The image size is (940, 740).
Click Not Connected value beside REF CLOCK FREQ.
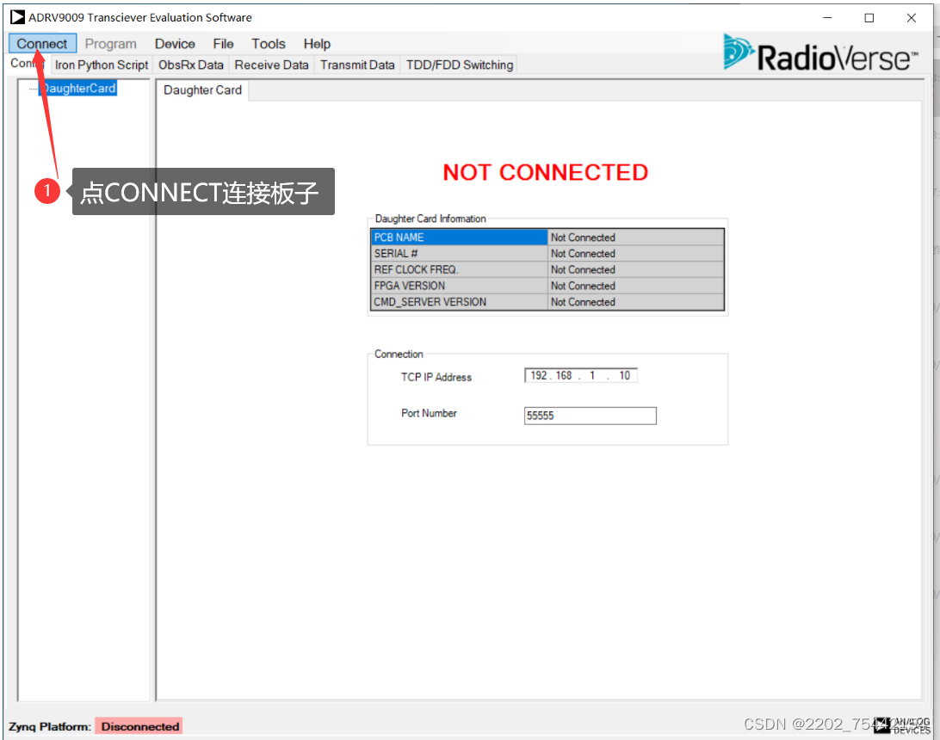[x=635, y=269]
